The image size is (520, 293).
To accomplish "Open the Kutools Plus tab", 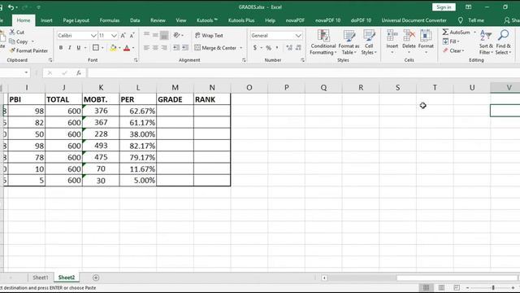I will click(x=241, y=20).
